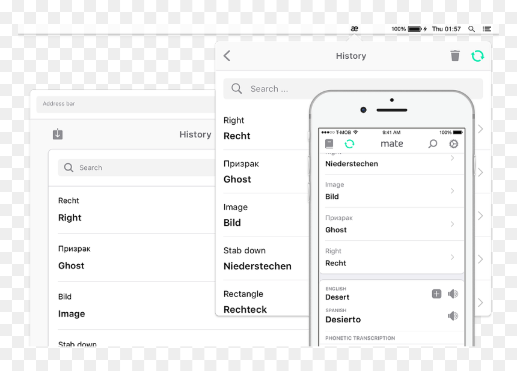Viewport: 517px width, 371px height.
Task: Click the download icon in browser window
Action: 58,134
